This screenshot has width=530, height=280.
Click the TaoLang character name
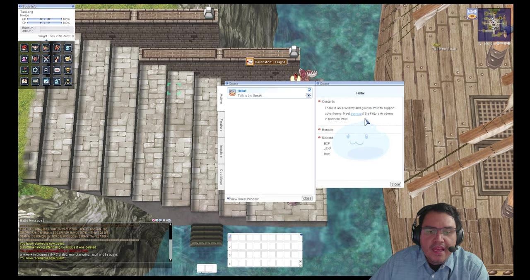(26, 12)
